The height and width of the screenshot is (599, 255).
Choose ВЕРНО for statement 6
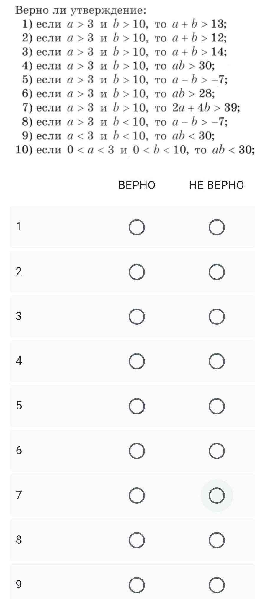(x=137, y=451)
